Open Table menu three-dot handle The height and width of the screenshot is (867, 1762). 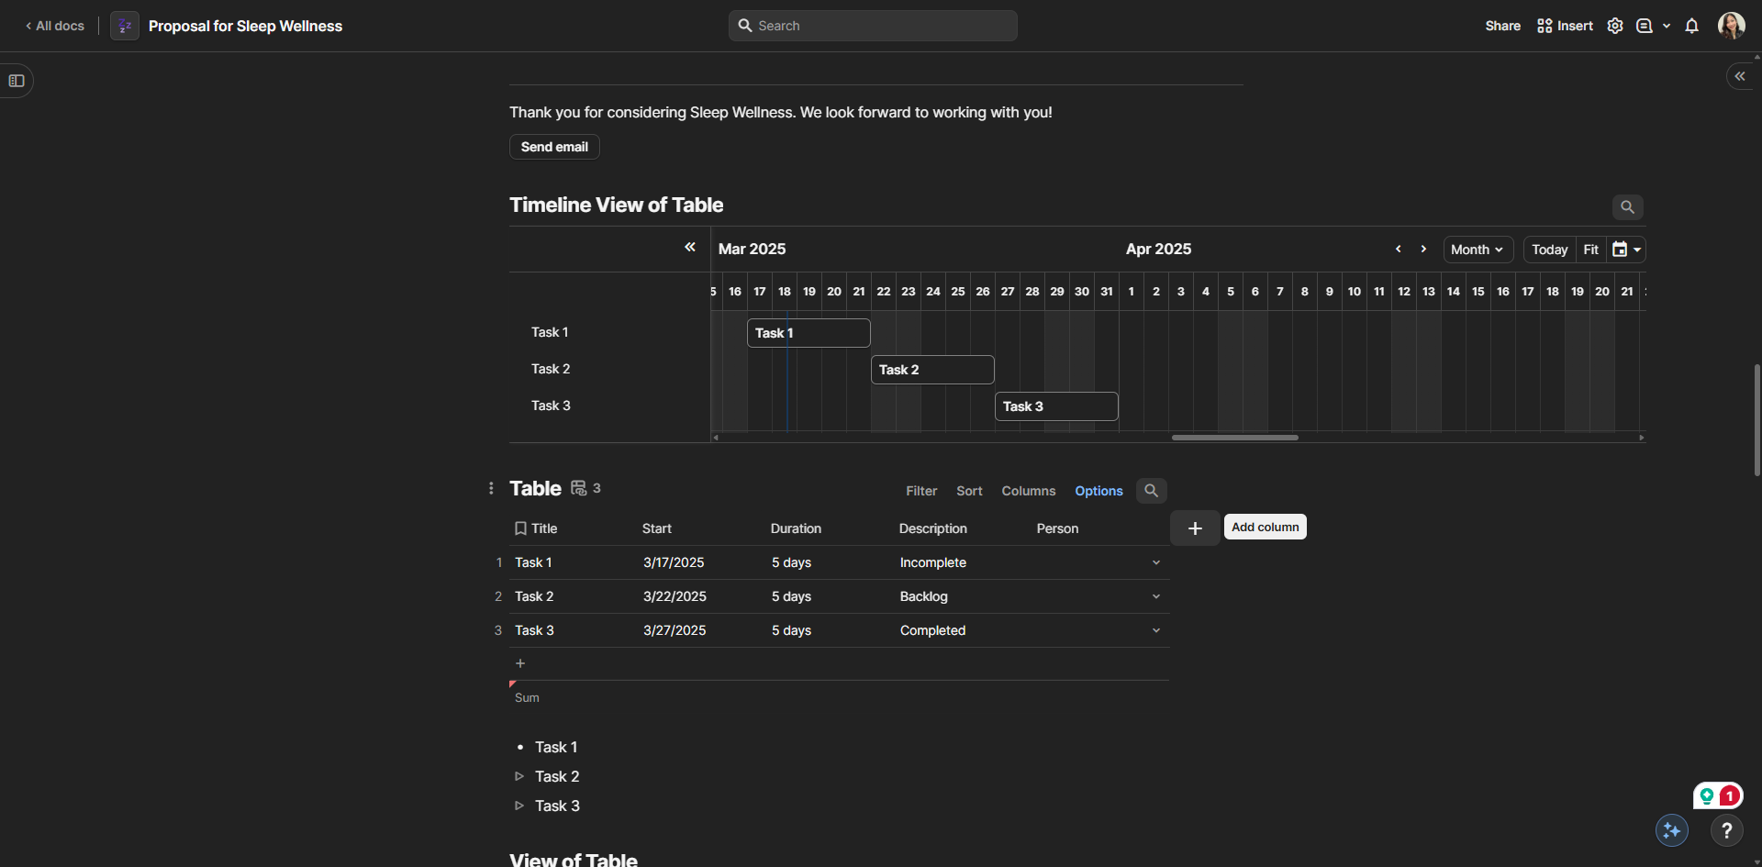491,488
